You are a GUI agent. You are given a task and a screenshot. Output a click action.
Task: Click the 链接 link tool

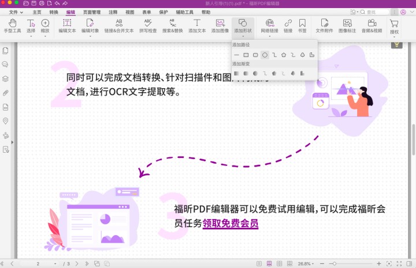pyautogui.click(x=288, y=26)
